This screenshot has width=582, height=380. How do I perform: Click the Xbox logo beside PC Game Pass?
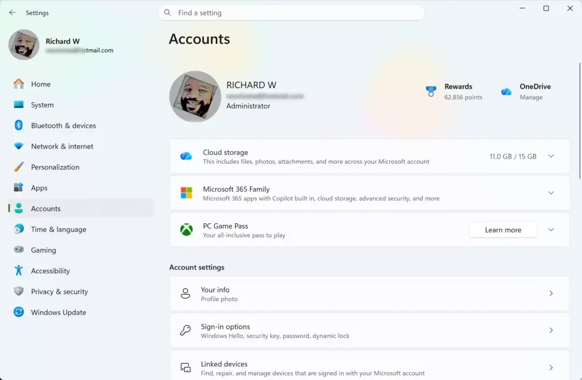point(186,229)
